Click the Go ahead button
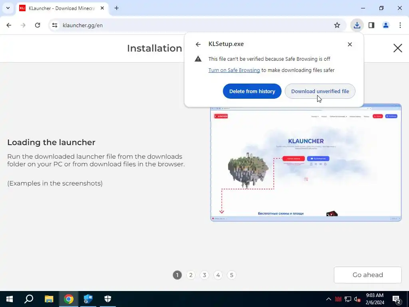 coord(368,275)
